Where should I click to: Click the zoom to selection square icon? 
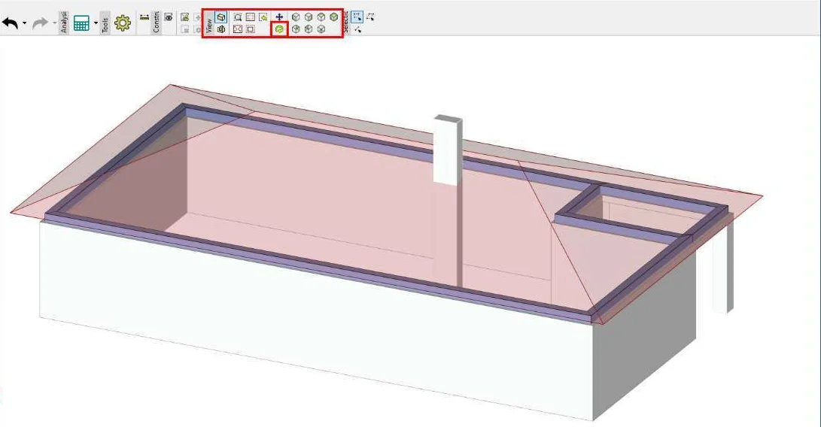pyautogui.click(x=251, y=29)
